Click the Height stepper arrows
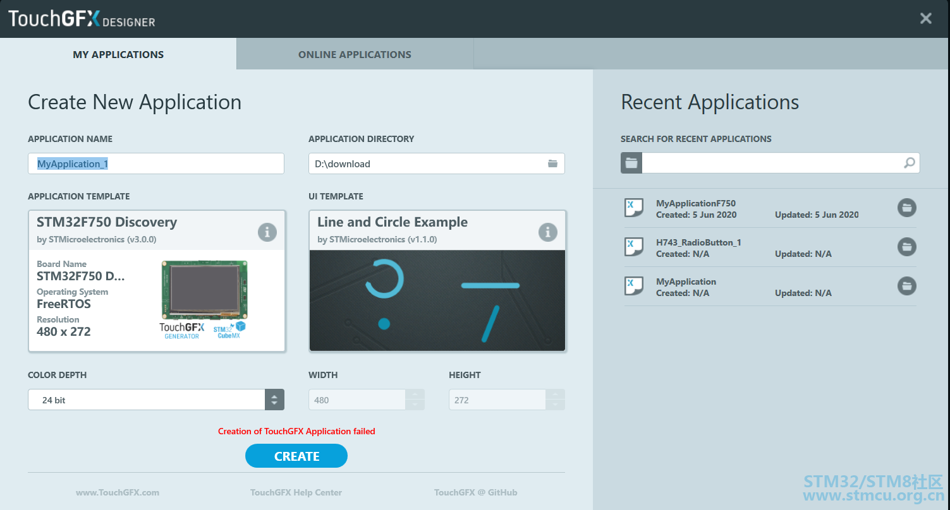950x510 pixels. tap(555, 400)
